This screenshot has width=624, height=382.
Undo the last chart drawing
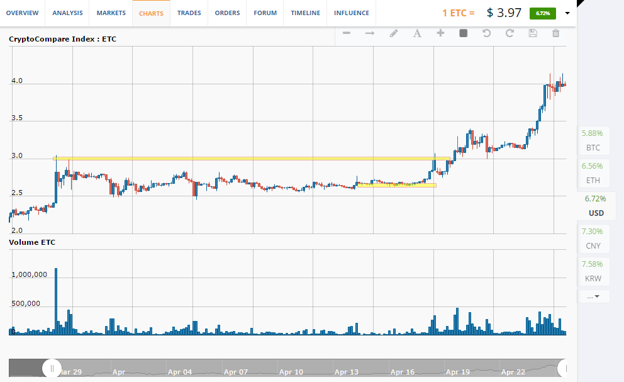[x=486, y=33]
